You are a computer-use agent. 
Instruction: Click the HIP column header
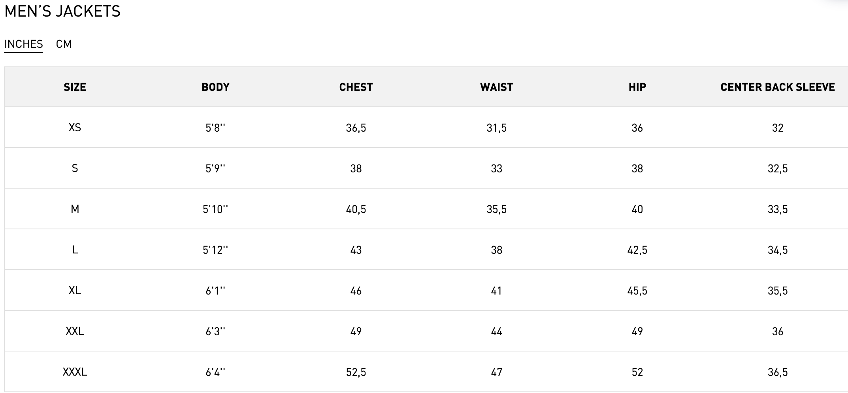[x=637, y=87]
